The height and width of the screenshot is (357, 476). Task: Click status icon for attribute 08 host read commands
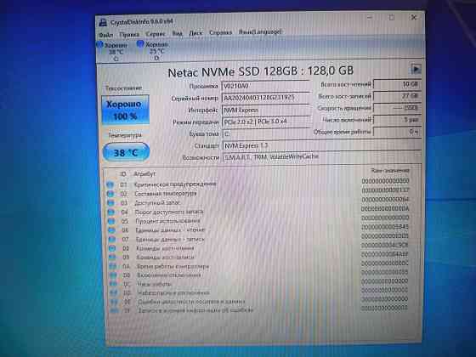pyautogui.click(x=112, y=248)
